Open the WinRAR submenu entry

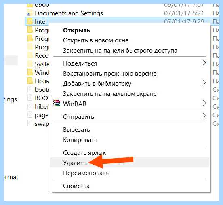point(130,104)
